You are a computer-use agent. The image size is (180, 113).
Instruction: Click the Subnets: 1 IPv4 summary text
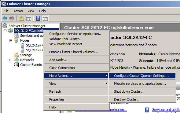[x=160, y=61]
